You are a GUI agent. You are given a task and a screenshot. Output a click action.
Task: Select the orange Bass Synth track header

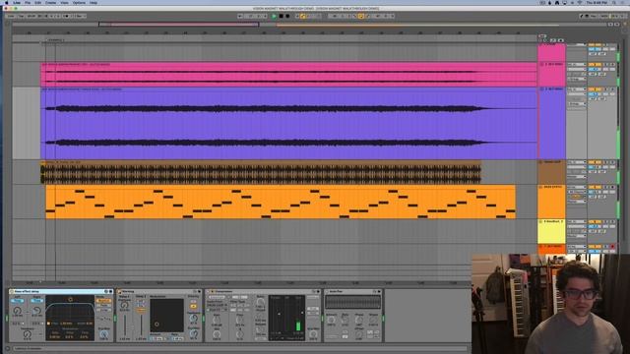click(x=551, y=202)
